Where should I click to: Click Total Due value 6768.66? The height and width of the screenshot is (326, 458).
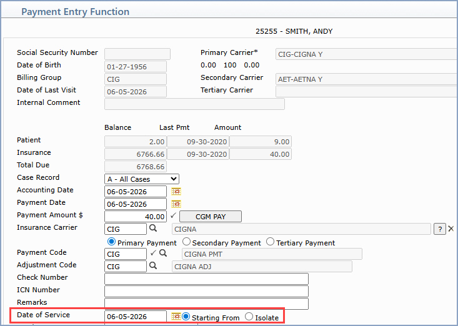coord(136,167)
